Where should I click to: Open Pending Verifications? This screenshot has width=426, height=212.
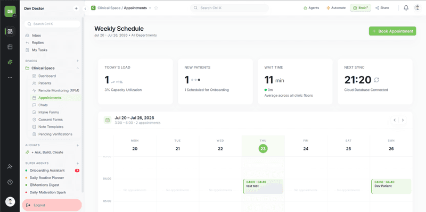[56, 134]
